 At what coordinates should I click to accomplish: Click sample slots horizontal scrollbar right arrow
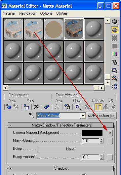click(102, 88)
